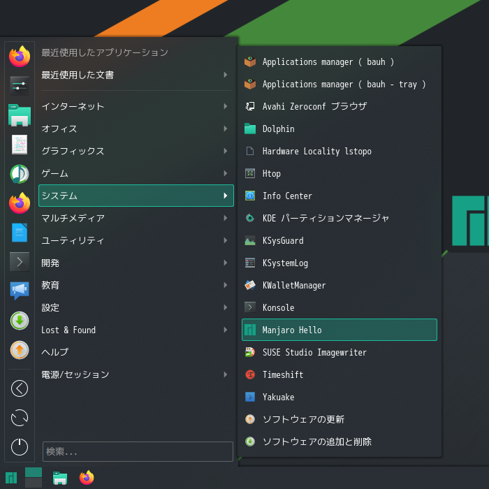
Task: Launch Dolphin from system submenu
Action: pyautogui.click(x=340, y=129)
